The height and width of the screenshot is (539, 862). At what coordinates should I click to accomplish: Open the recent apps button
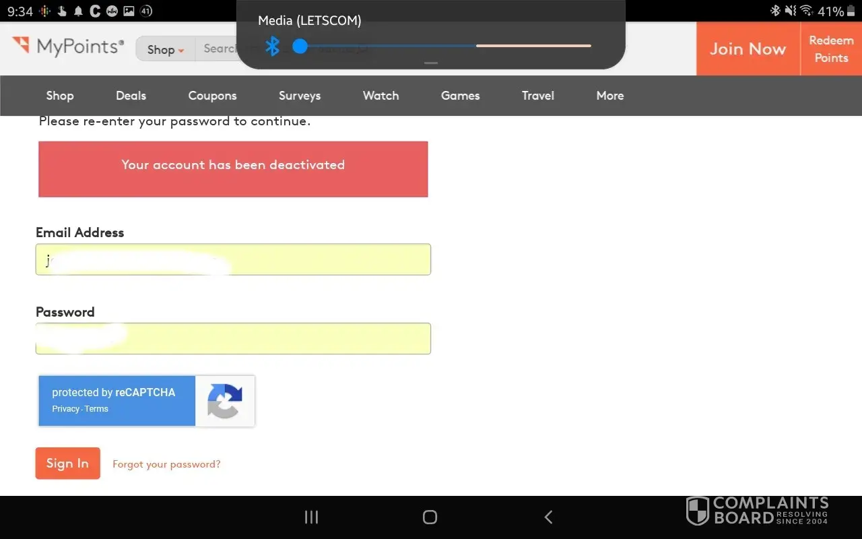pyautogui.click(x=311, y=517)
